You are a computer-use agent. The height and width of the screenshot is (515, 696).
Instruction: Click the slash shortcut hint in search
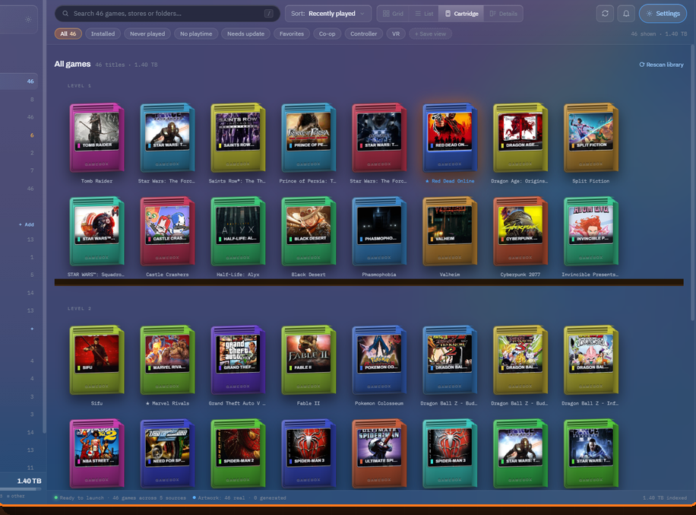[268, 14]
